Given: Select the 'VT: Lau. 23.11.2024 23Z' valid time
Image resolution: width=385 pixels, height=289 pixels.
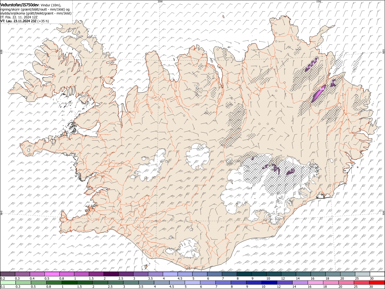Looking at the screenshot, I should pyautogui.click(x=19, y=21).
